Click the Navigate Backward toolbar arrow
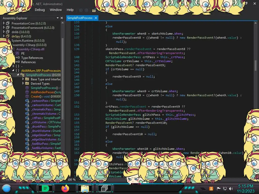This screenshot has height=194, width=259. click(81, 10)
